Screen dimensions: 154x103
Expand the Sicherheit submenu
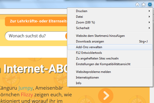pyautogui.click(x=83, y=28)
